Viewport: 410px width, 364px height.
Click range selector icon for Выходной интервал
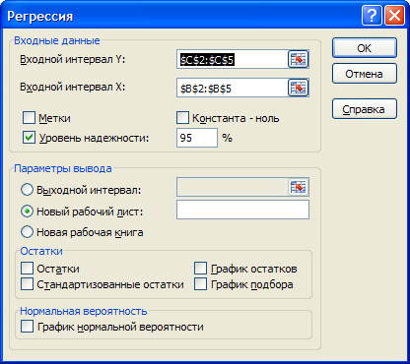(x=299, y=187)
